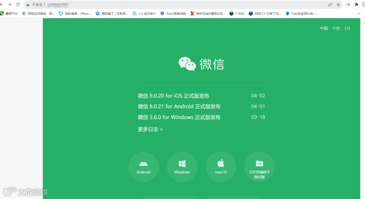Screen dimensions: 365x199
Task: Download WeChat for Android
Action: tap(143, 167)
